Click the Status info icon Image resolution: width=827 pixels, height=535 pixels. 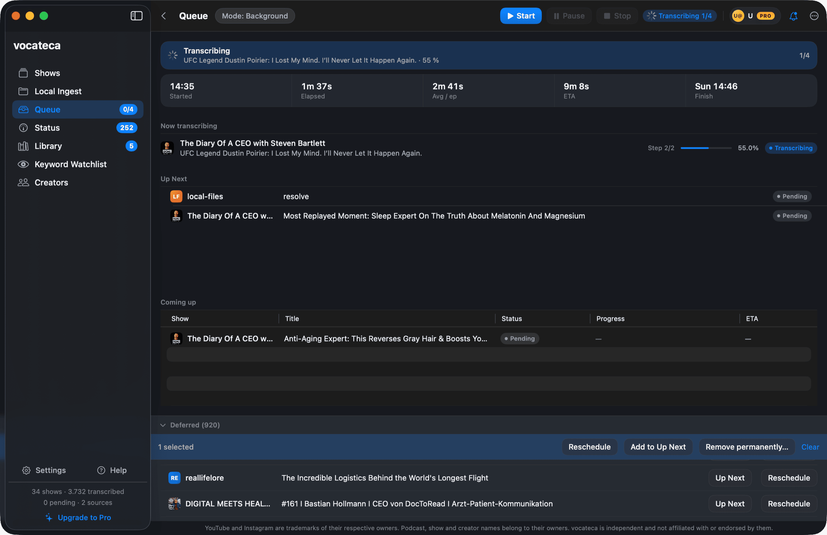23,128
